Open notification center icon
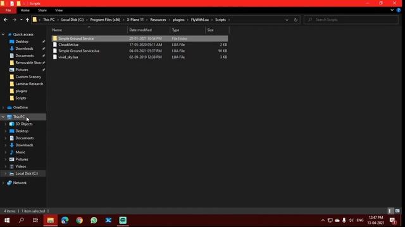Screen dimensions: 405x227 point(392,221)
